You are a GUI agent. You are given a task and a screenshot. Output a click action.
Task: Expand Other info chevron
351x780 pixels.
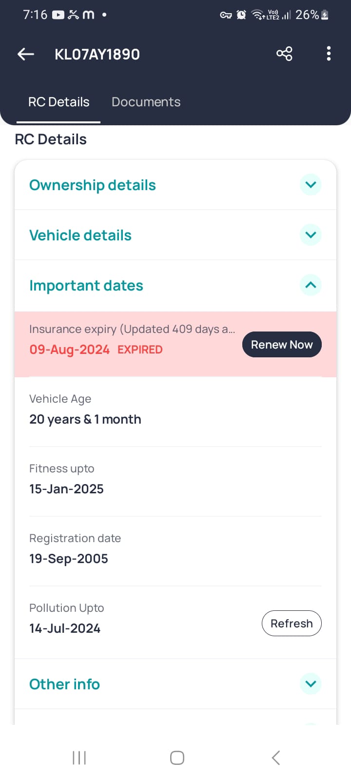[x=311, y=684]
